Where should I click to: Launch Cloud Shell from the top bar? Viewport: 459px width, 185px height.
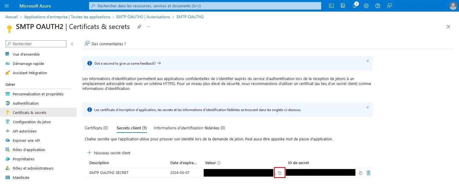coord(331,6)
